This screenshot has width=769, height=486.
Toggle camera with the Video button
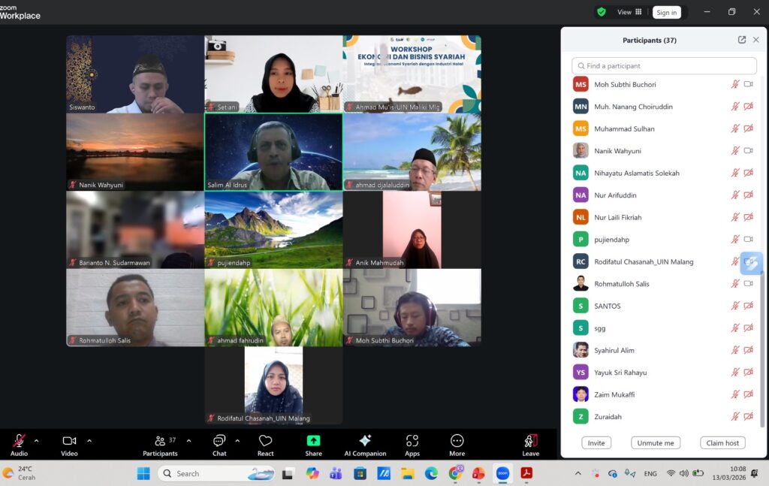click(x=69, y=441)
